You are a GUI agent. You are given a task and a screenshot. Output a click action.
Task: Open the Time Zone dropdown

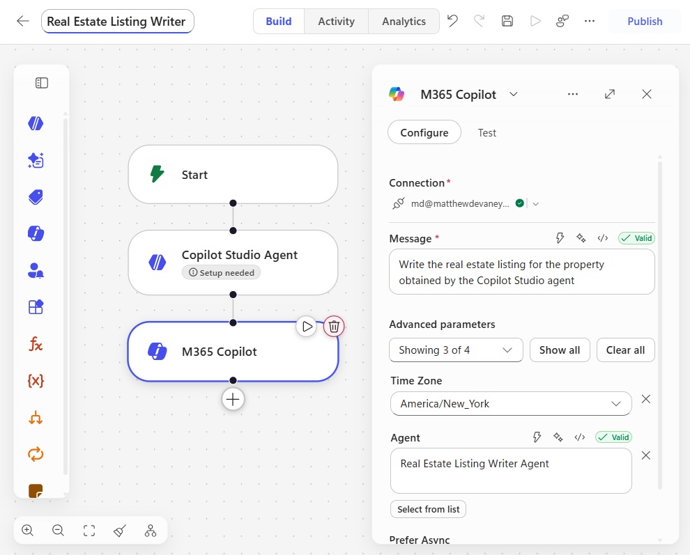pos(511,403)
